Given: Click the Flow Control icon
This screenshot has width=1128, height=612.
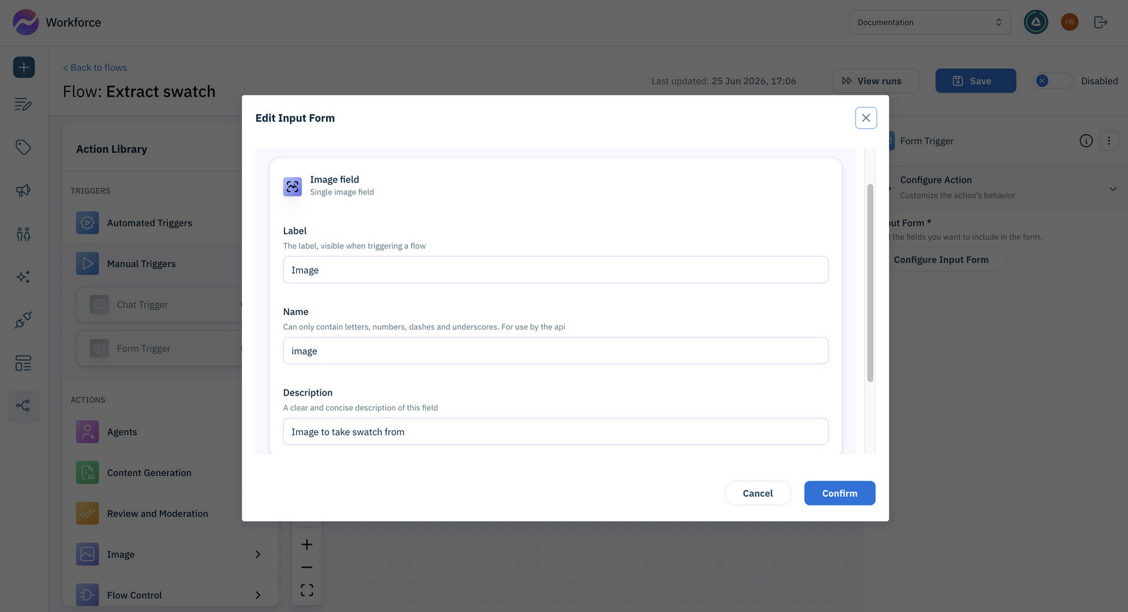Looking at the screenshot, I should [87, 595].
